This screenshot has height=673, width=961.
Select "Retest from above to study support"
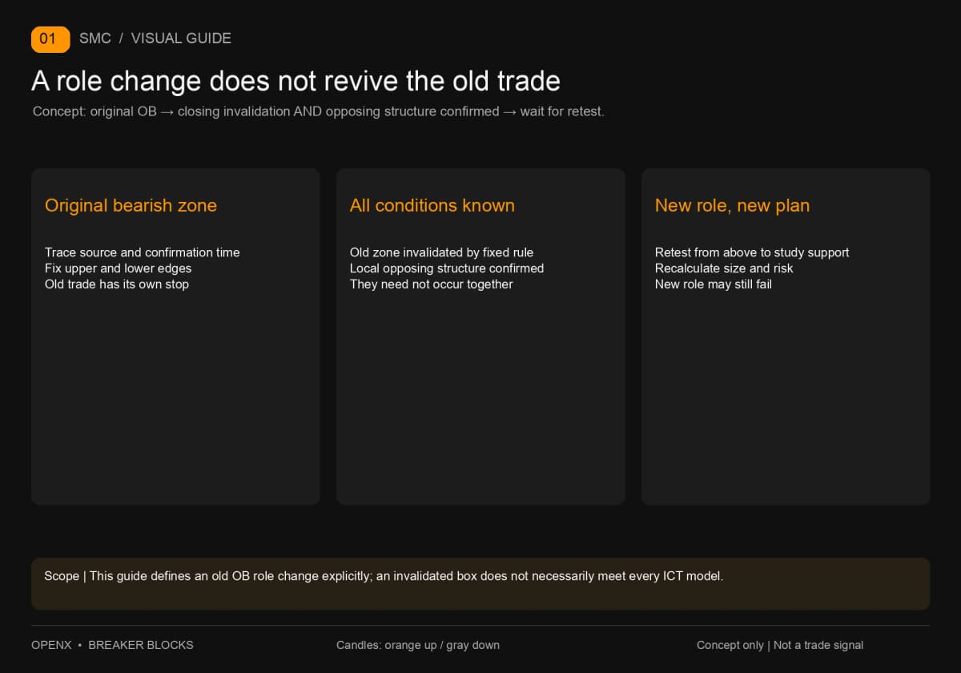tap(752, 252)
